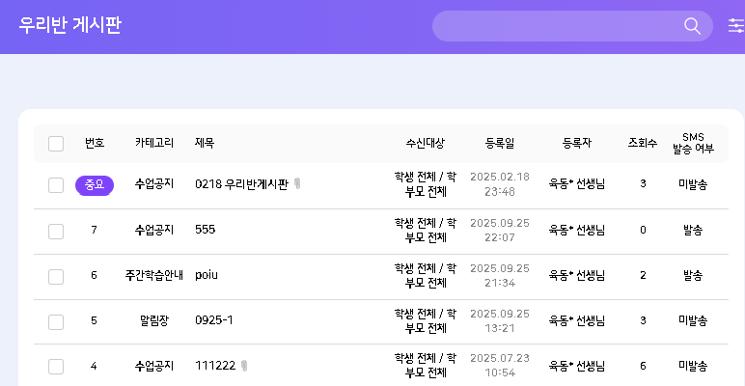Toggle the select-all header checkbox
This screenshot has height=386, width=745.
[56, 144]
